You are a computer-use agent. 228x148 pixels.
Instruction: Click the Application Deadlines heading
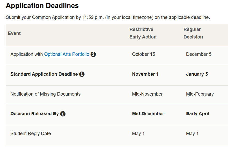42,6
